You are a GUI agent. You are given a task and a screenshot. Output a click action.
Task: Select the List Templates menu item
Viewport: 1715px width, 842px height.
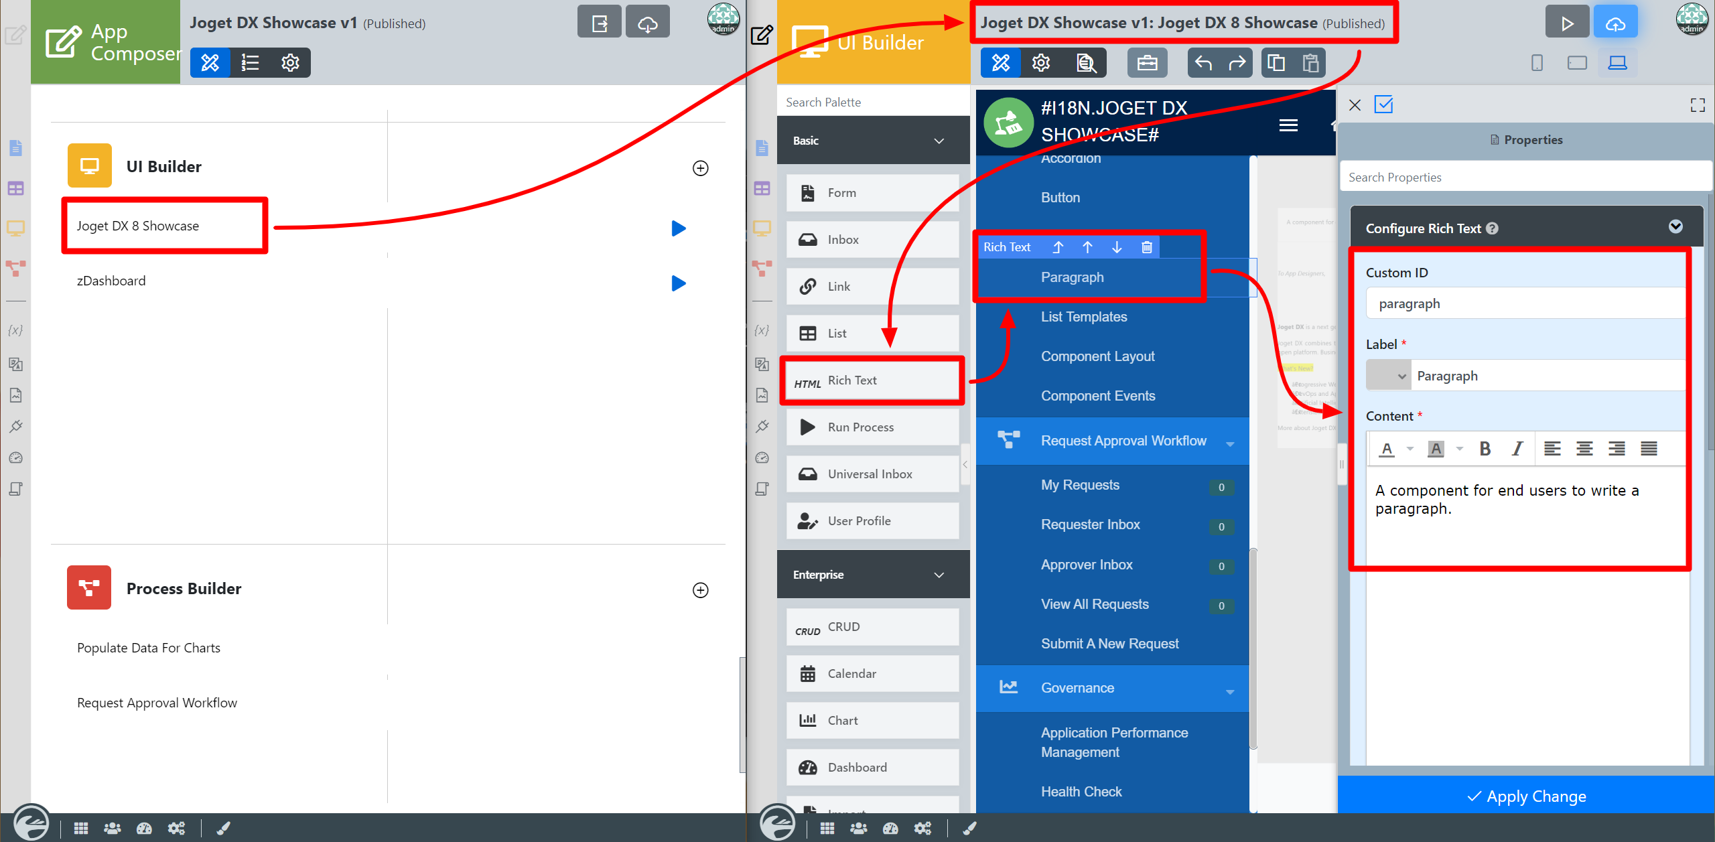click(x=1083, y=317)
